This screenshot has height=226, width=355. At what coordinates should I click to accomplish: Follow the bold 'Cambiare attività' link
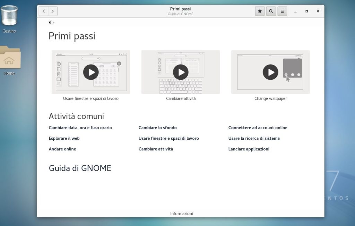tap(156, 149)
